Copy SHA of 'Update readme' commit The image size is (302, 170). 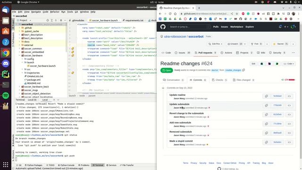(x=266, y=96)
